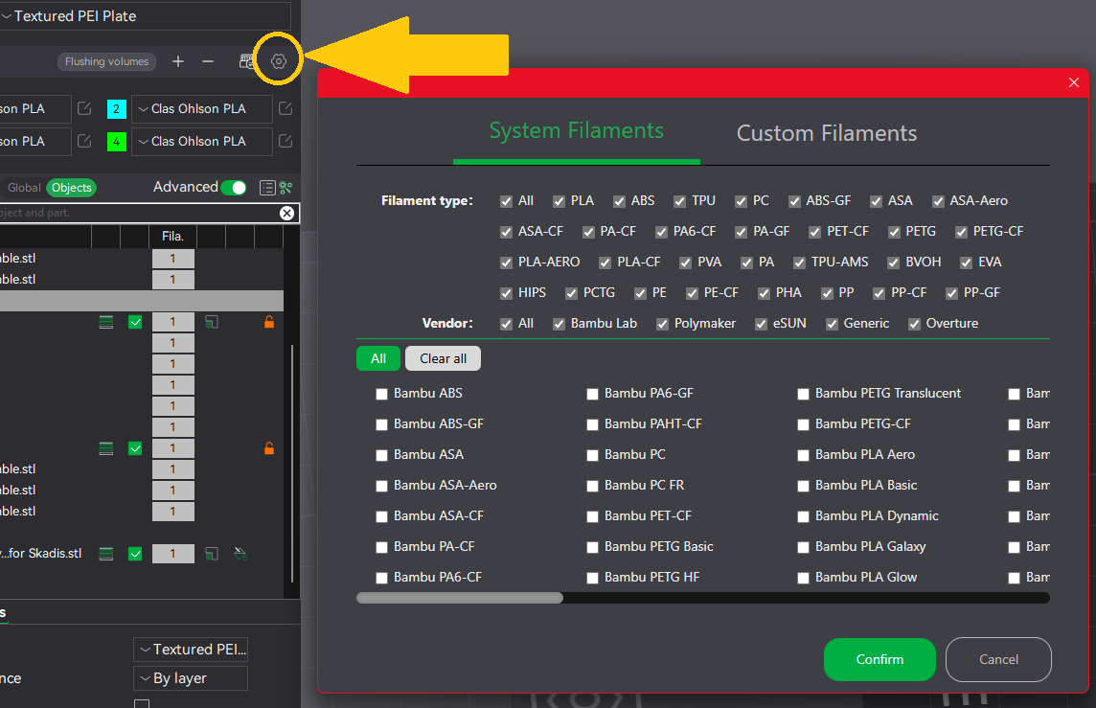Check the Bambu PLA Basic checkbox

coord(803,486)
